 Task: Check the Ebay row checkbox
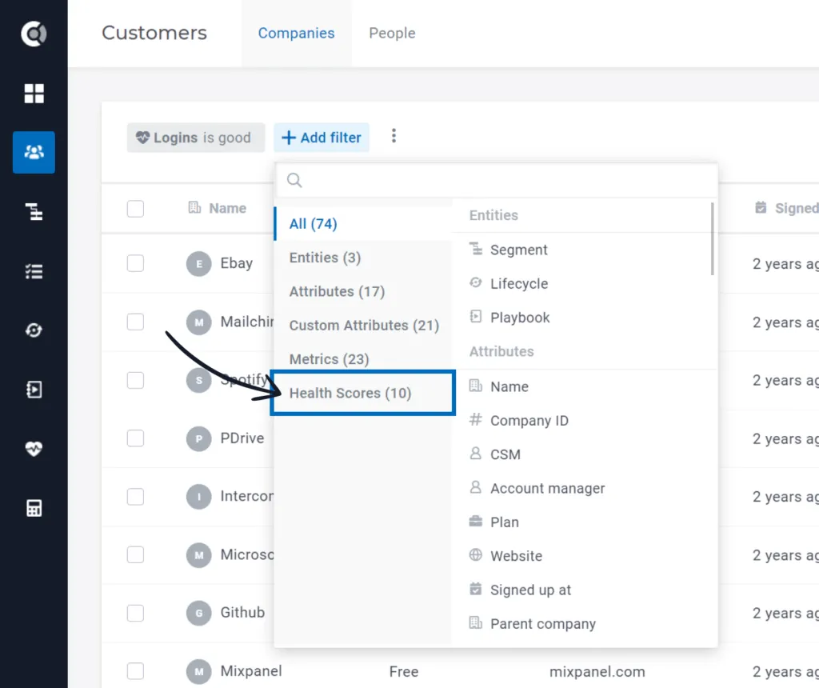coord(135,263)
